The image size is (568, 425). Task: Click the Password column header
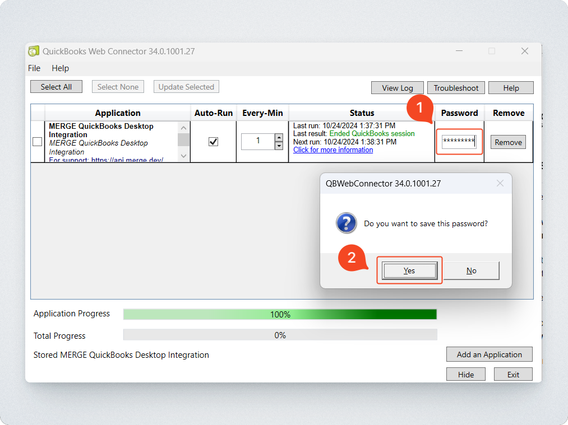click(459, 113)
